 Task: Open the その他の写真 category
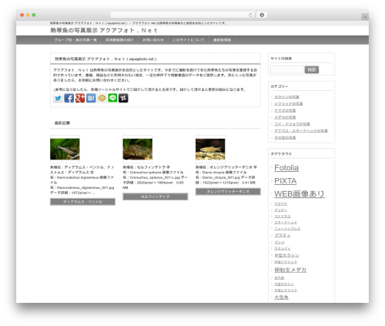(285, 137)
